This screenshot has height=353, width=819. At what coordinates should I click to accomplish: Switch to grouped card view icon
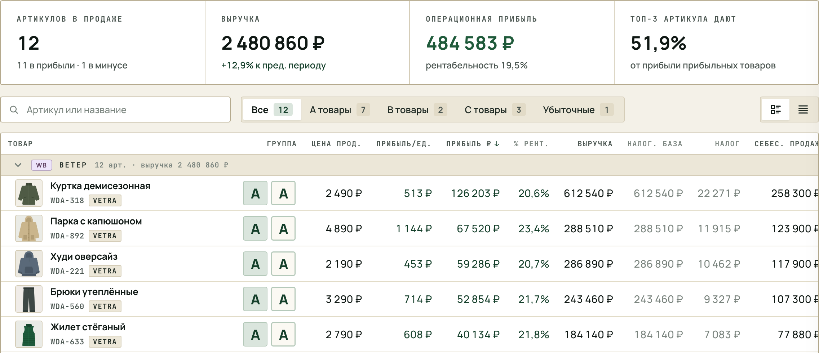coord(775,110)
